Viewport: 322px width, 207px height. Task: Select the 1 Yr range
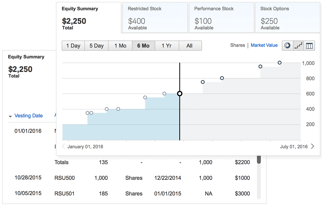(167, 46)
